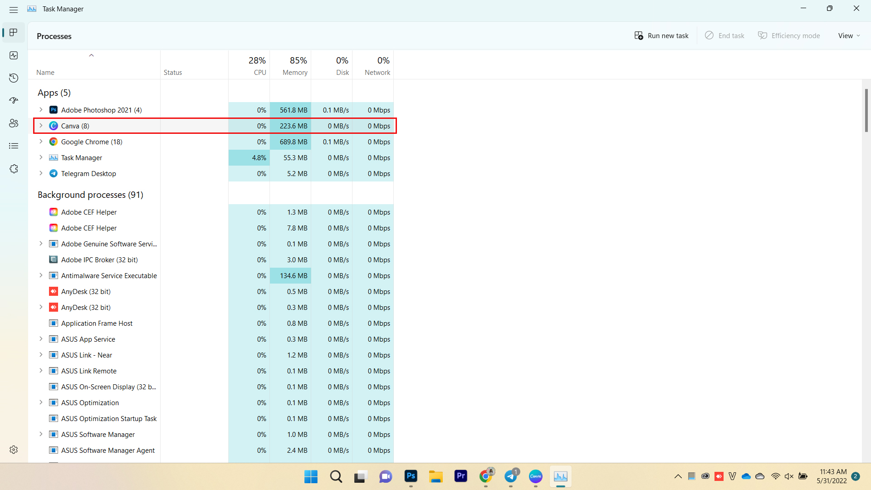
Task: Expand the Telegram Desktop process row
Action: (x=41, y=173)
